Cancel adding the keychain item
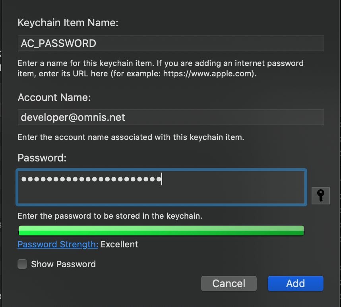341x307 pixels. pos(229,283)
